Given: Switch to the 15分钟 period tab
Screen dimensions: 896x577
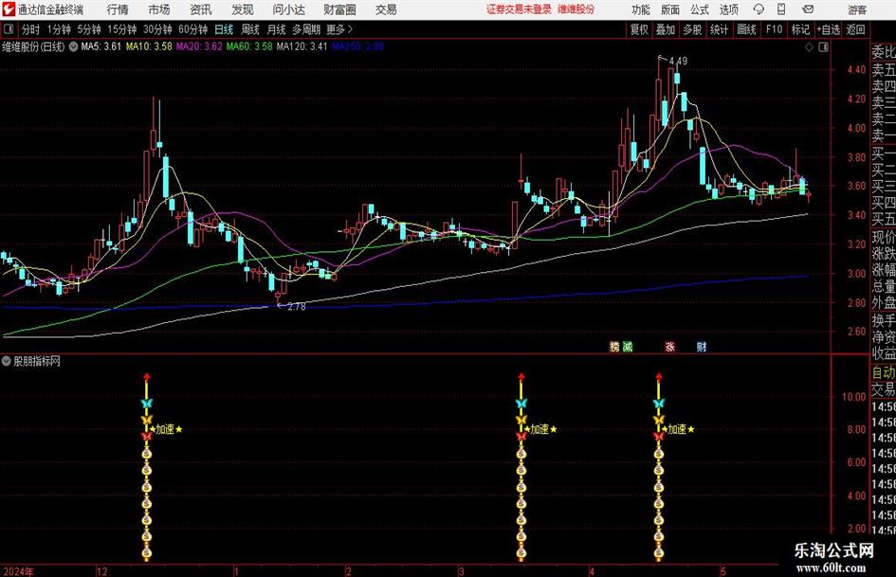Looking at the screenshot, I should (x=122, y=29).
